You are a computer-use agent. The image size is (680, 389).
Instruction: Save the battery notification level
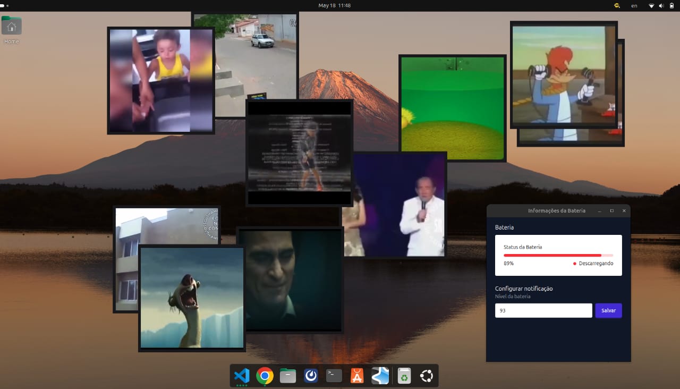608,310
